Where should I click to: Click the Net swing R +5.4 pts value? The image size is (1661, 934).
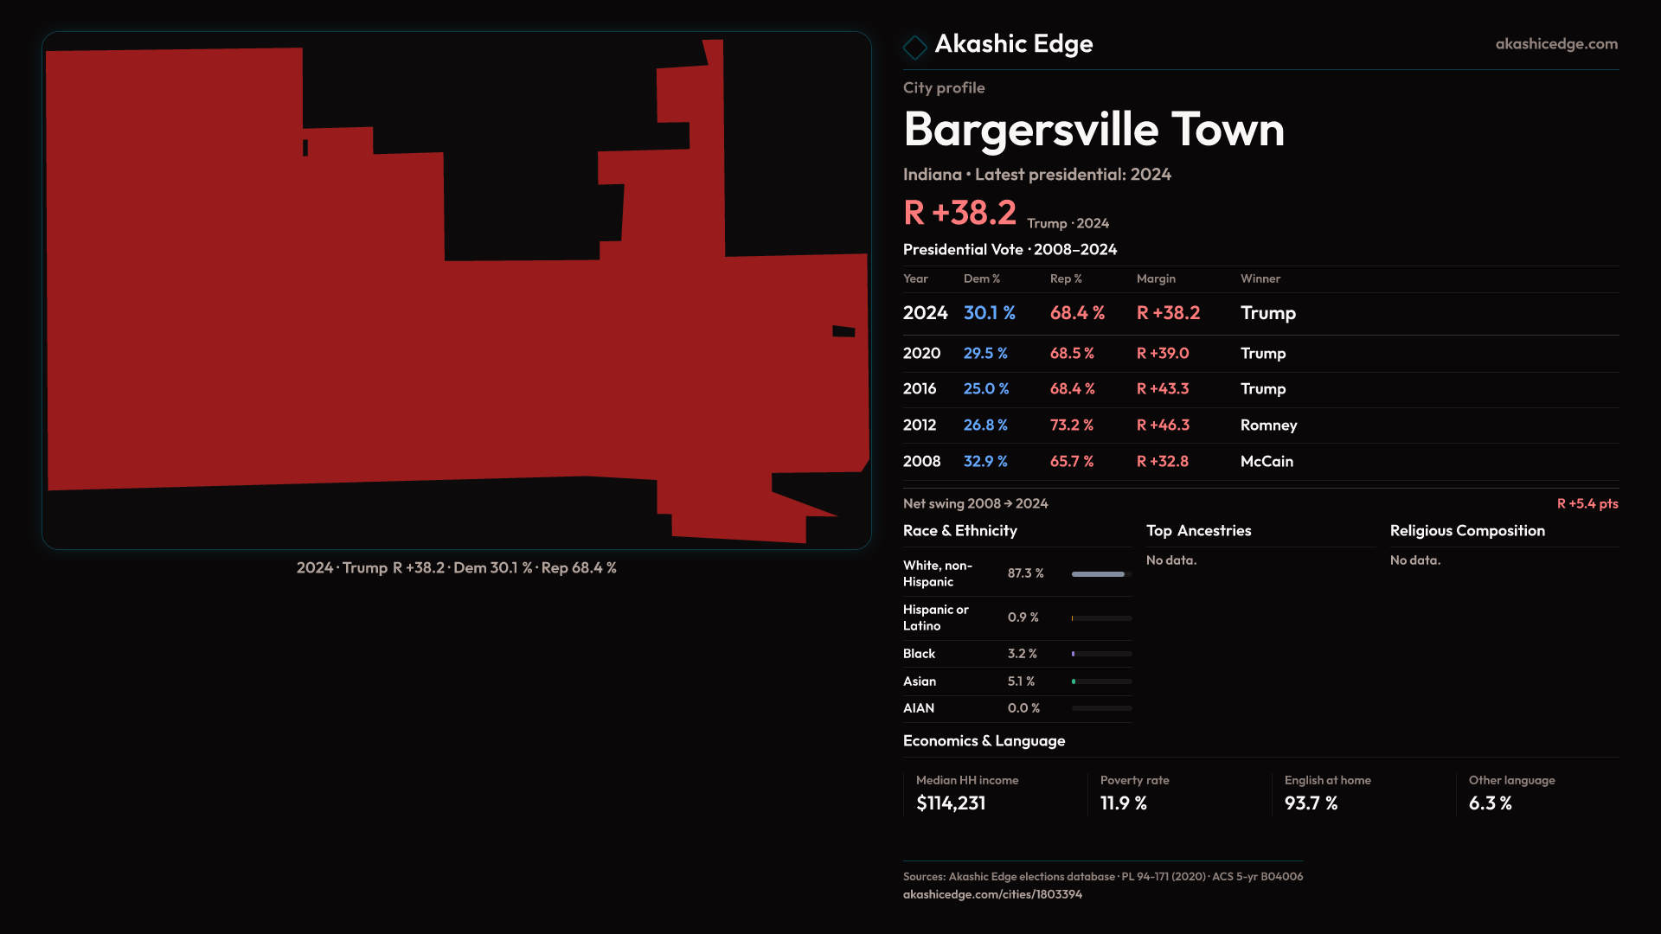(1587, 504)
